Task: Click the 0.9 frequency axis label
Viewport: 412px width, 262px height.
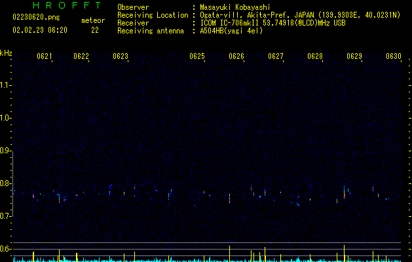Action: [x=6, y=151]
